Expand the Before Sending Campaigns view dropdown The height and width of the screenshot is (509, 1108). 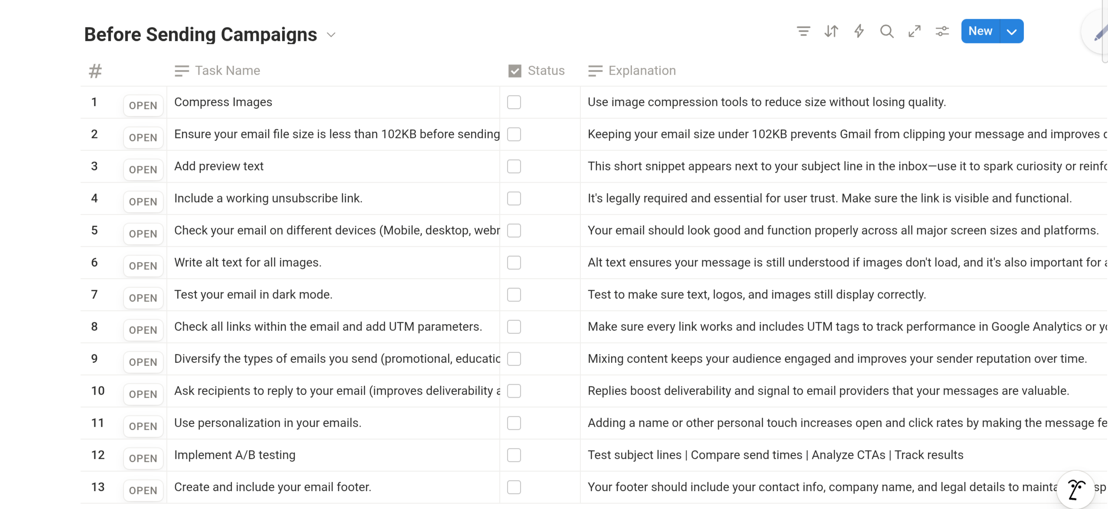coord(331,35)
